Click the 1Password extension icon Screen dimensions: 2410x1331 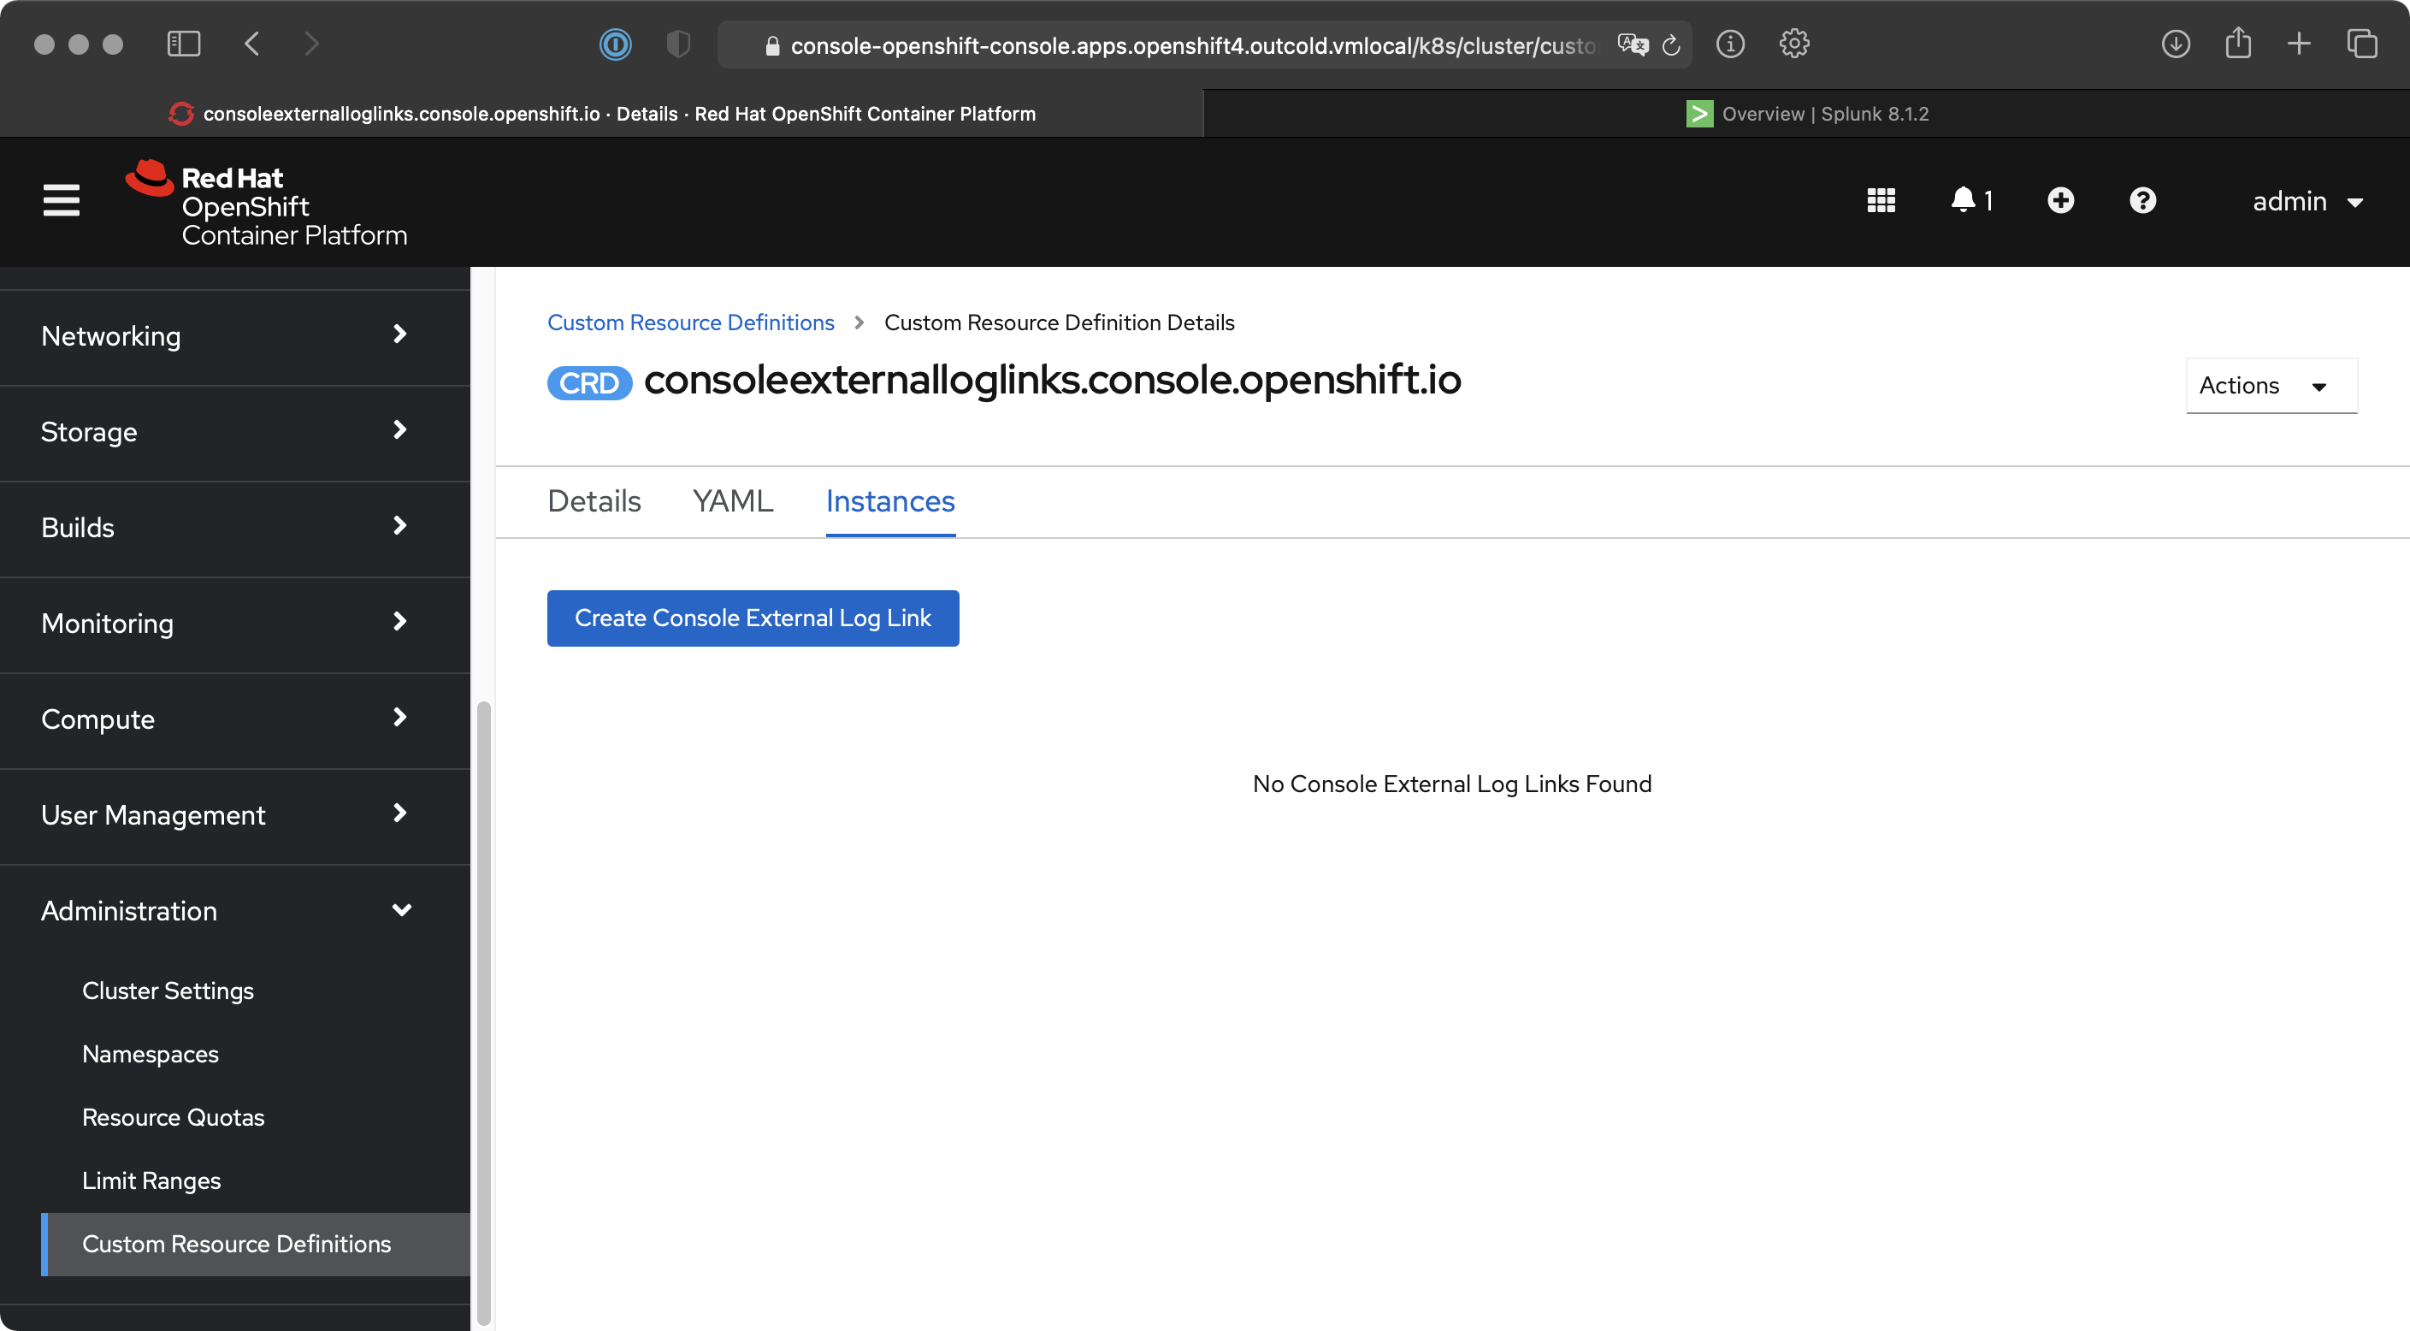[615, 44]
